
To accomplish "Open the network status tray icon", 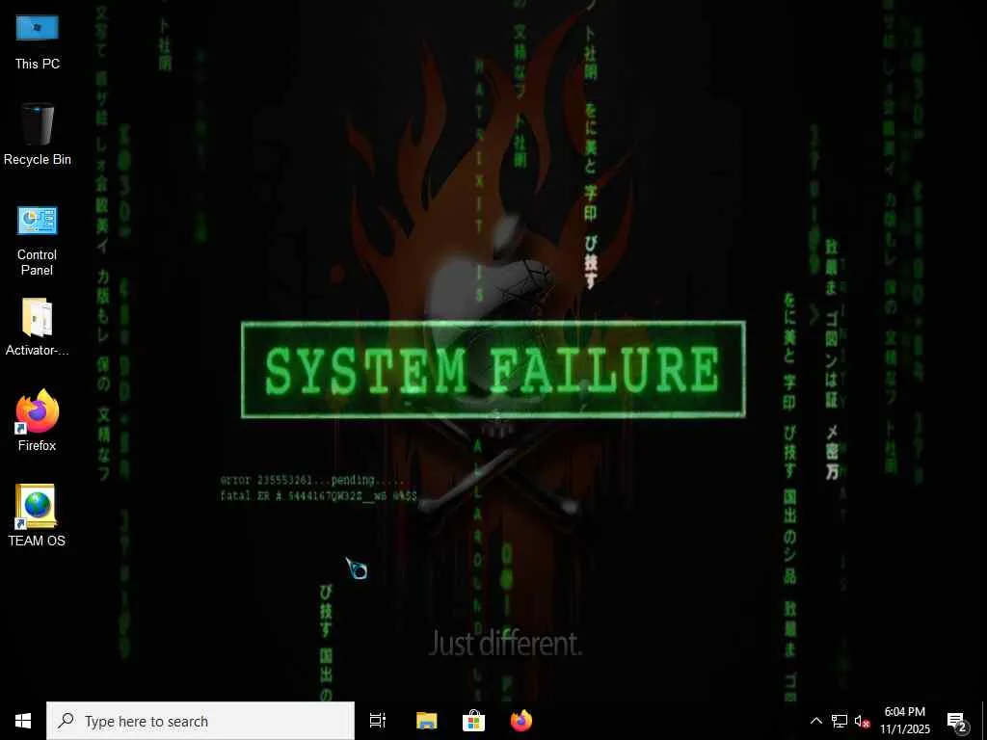I will tap(840, 721).
